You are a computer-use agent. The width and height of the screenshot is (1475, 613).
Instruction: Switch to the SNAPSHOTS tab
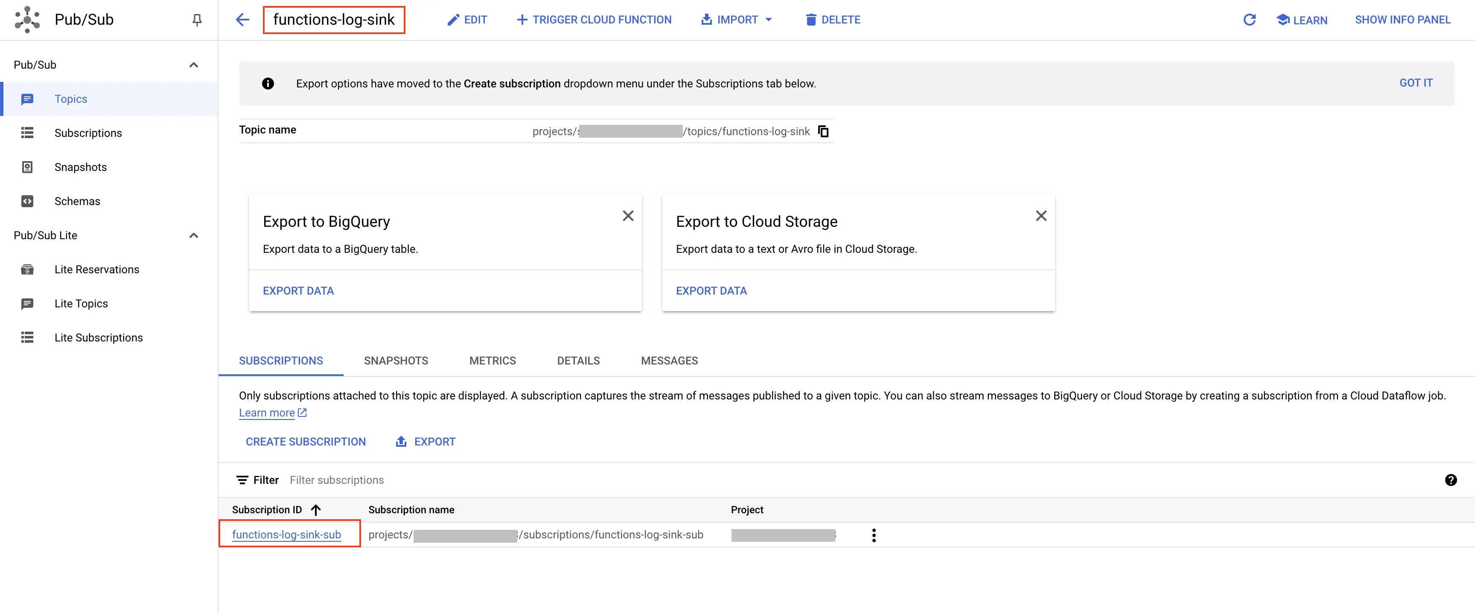coord(396,361)
